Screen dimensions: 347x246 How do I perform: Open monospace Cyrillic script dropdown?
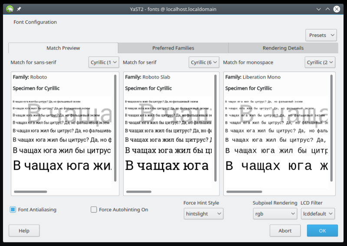coord(320,62)
